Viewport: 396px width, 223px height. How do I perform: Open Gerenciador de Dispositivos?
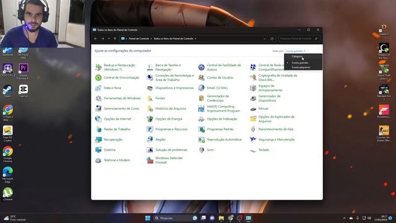point(265,98)
